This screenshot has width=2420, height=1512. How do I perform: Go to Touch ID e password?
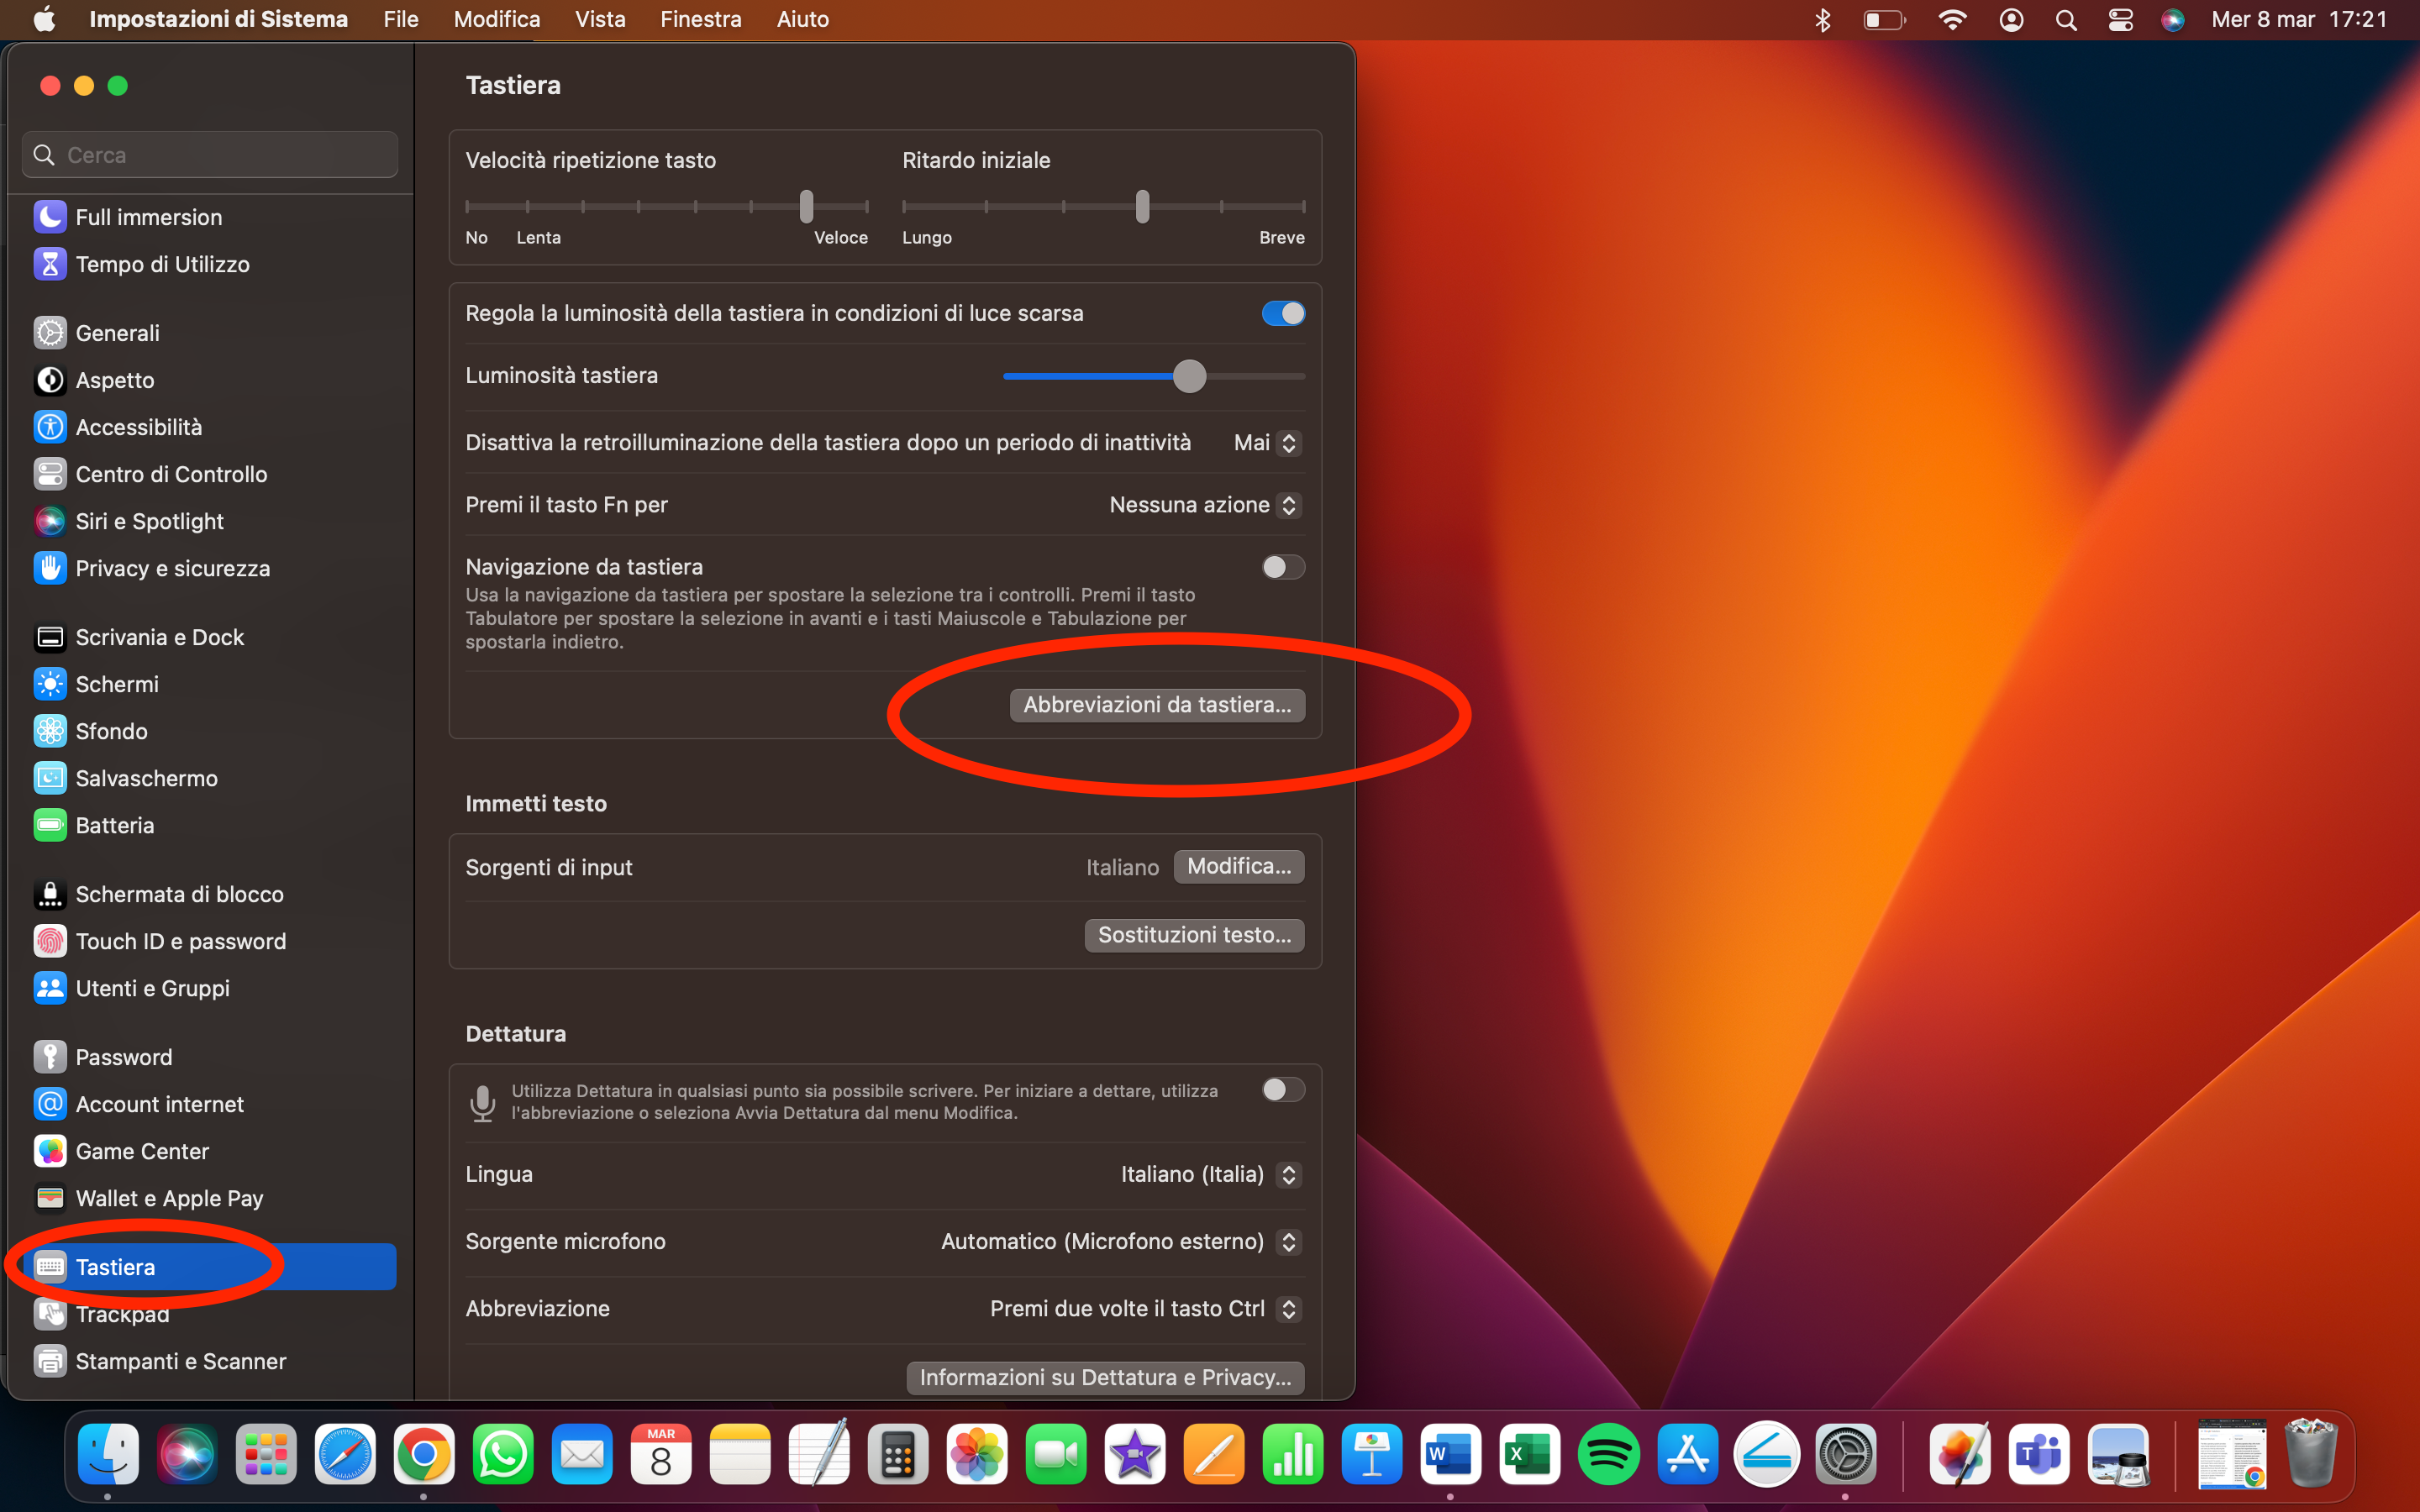[180, 941]
